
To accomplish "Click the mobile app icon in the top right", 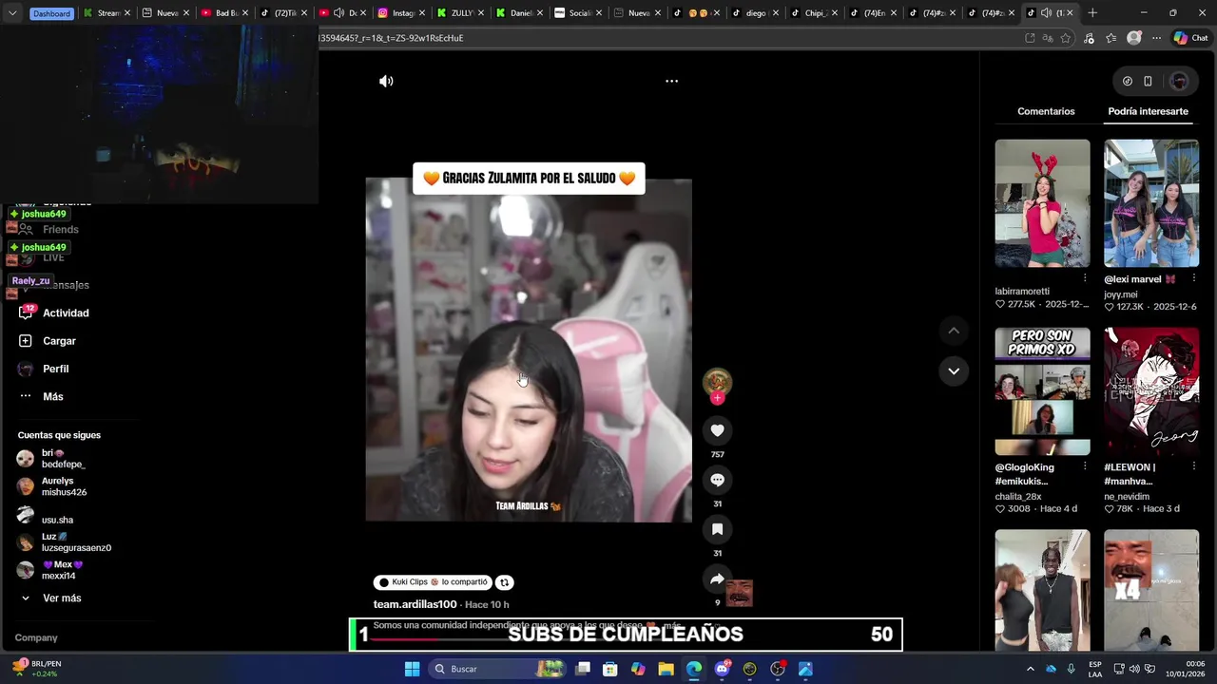I will coord(1148,82).
